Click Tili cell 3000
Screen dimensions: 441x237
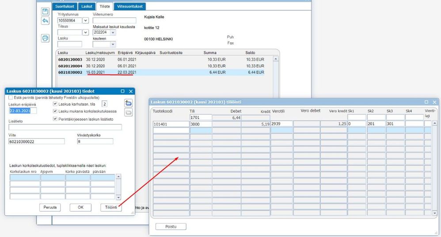point(201,124)
